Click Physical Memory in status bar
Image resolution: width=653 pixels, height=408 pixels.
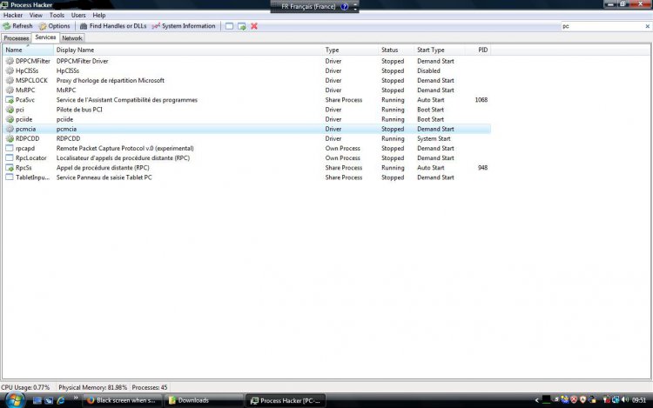pyautogui.click(x=92, y=387)
